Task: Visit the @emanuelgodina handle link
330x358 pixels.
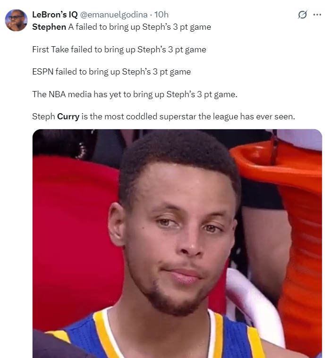Action: pos(114,15)
